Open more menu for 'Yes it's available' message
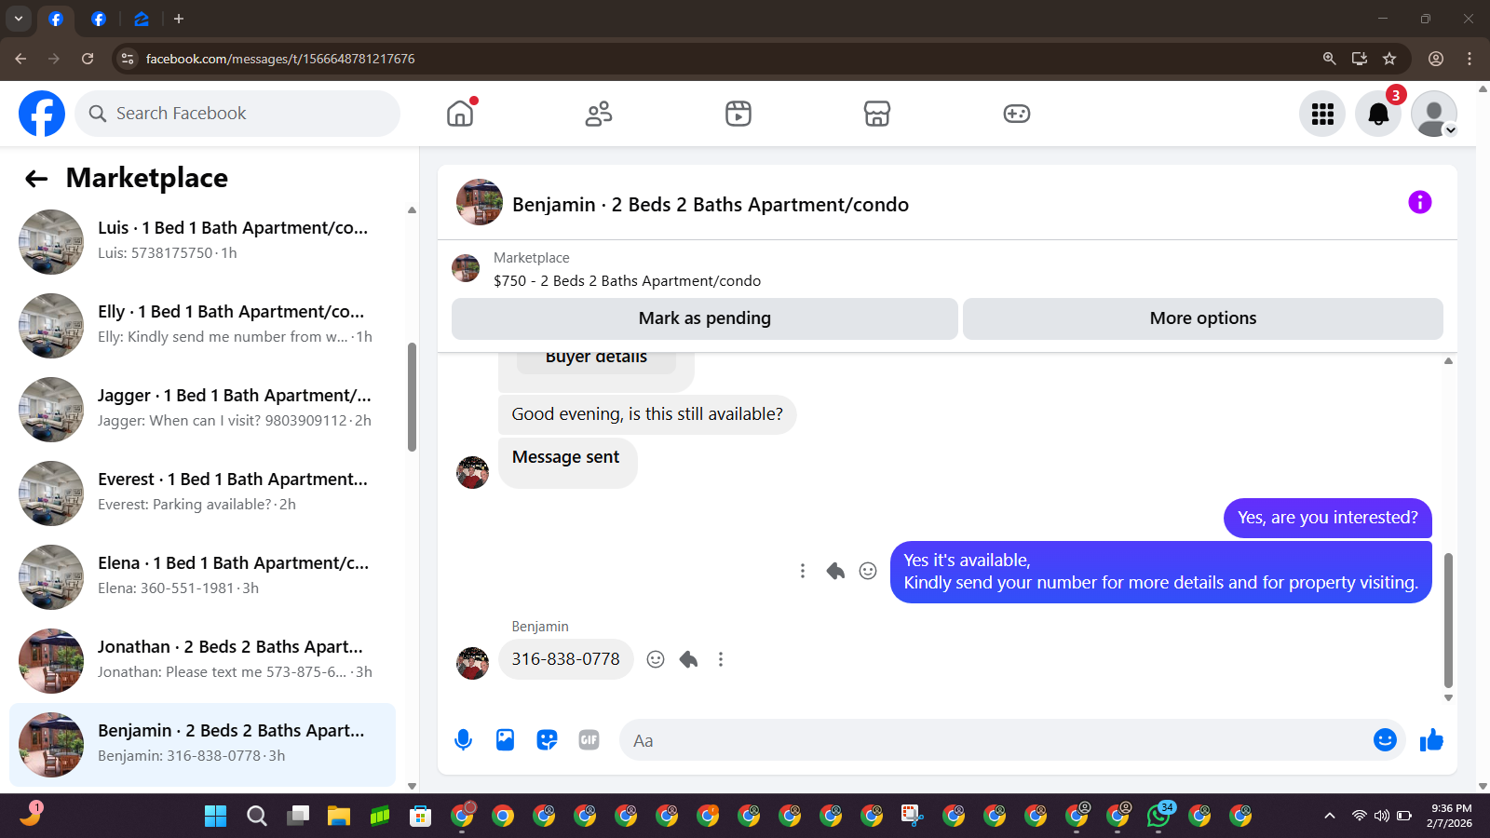This screenshot has width=1490, height=838. 803,571
